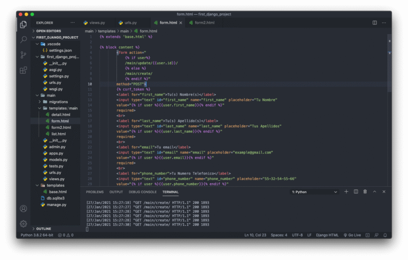Close the terminal panel
Image resolution: width=408 pixels, height=260 pixels.
(384, 192)
